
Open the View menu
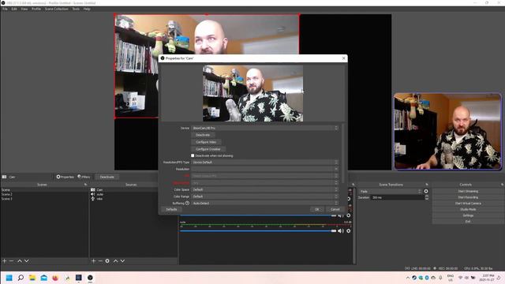coord(24,9)
